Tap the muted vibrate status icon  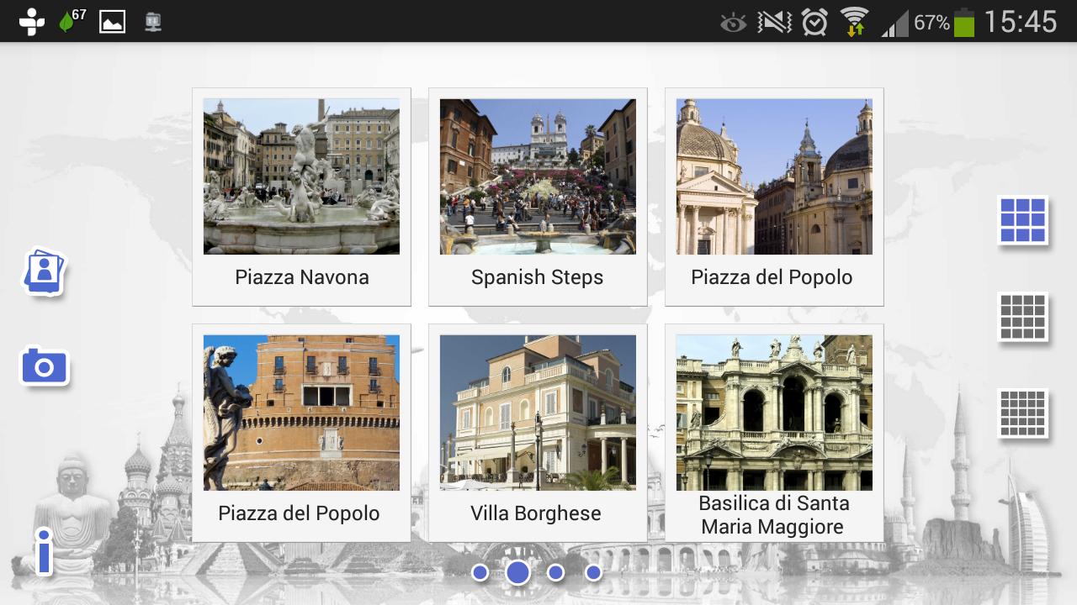pyautogui.click(x=774, y=22)
